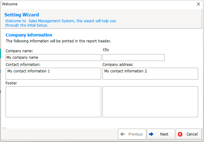The image size is (204, 142).
Task: Click the "Company address:" label
Action: 118,65
